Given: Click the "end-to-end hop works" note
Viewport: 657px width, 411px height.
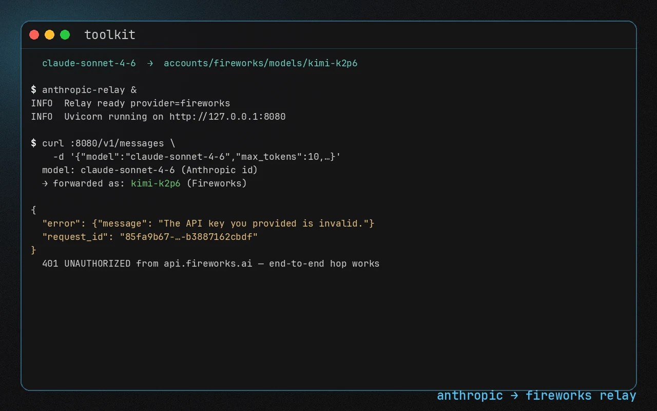Looking at the screenshot, I should point(324,264).
